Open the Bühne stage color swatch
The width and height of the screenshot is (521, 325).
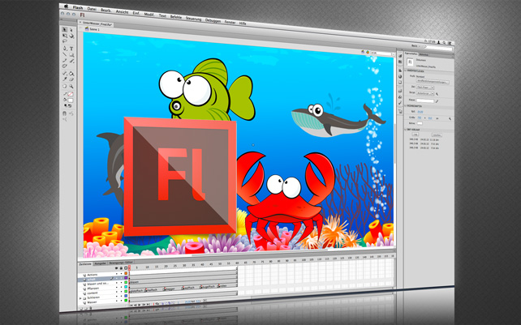[x=420, y=123]
